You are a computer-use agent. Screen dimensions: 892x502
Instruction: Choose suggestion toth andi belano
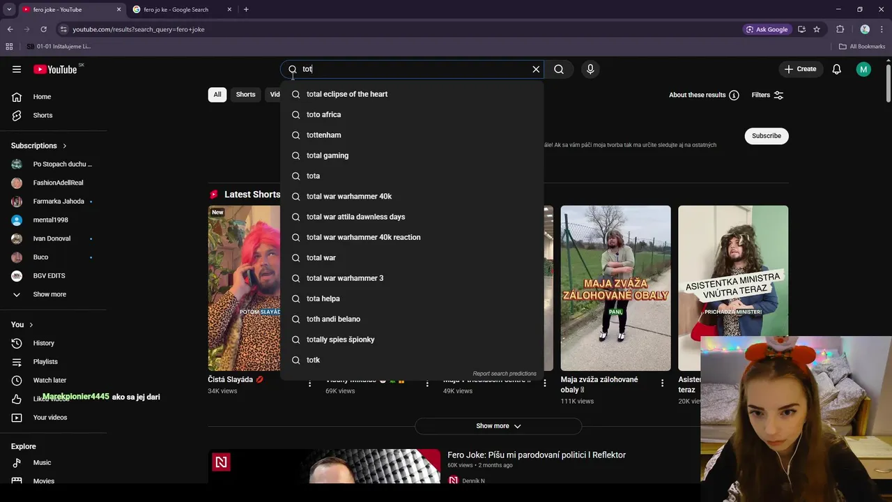point(412,319)
